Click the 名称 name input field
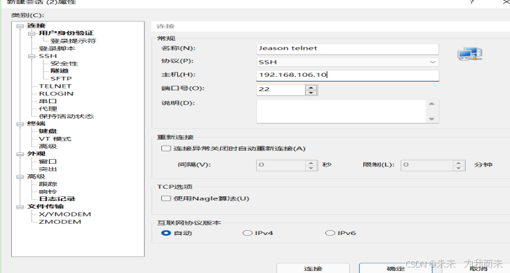510x273 pixels. (x=347, y=48)
